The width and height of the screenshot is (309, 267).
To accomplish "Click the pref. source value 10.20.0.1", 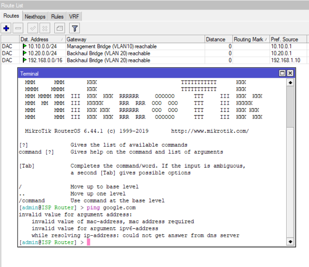I will [281, 53].
